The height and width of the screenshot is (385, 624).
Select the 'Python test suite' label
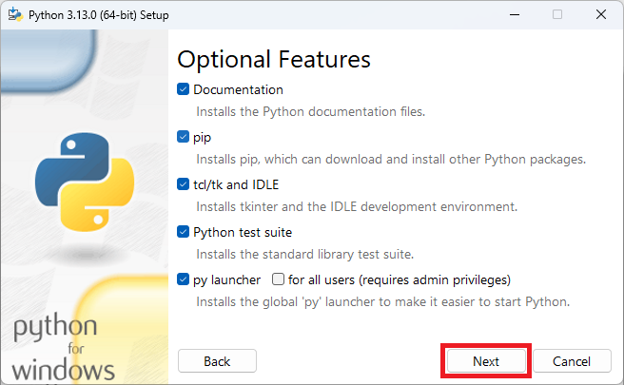click(x=243, y=232)
